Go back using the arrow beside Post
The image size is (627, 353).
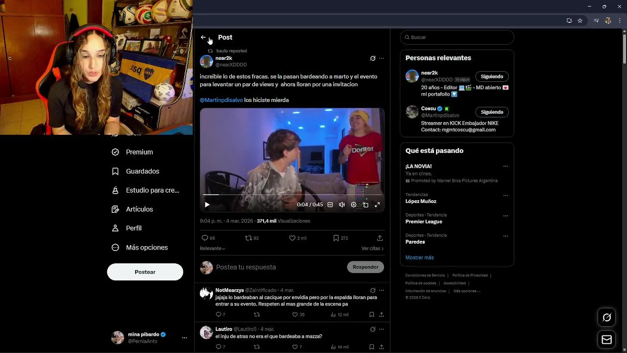(x=203, y=37)
